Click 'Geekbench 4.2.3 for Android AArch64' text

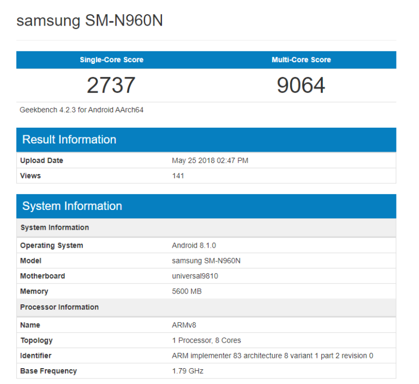[x=81, y=110]
